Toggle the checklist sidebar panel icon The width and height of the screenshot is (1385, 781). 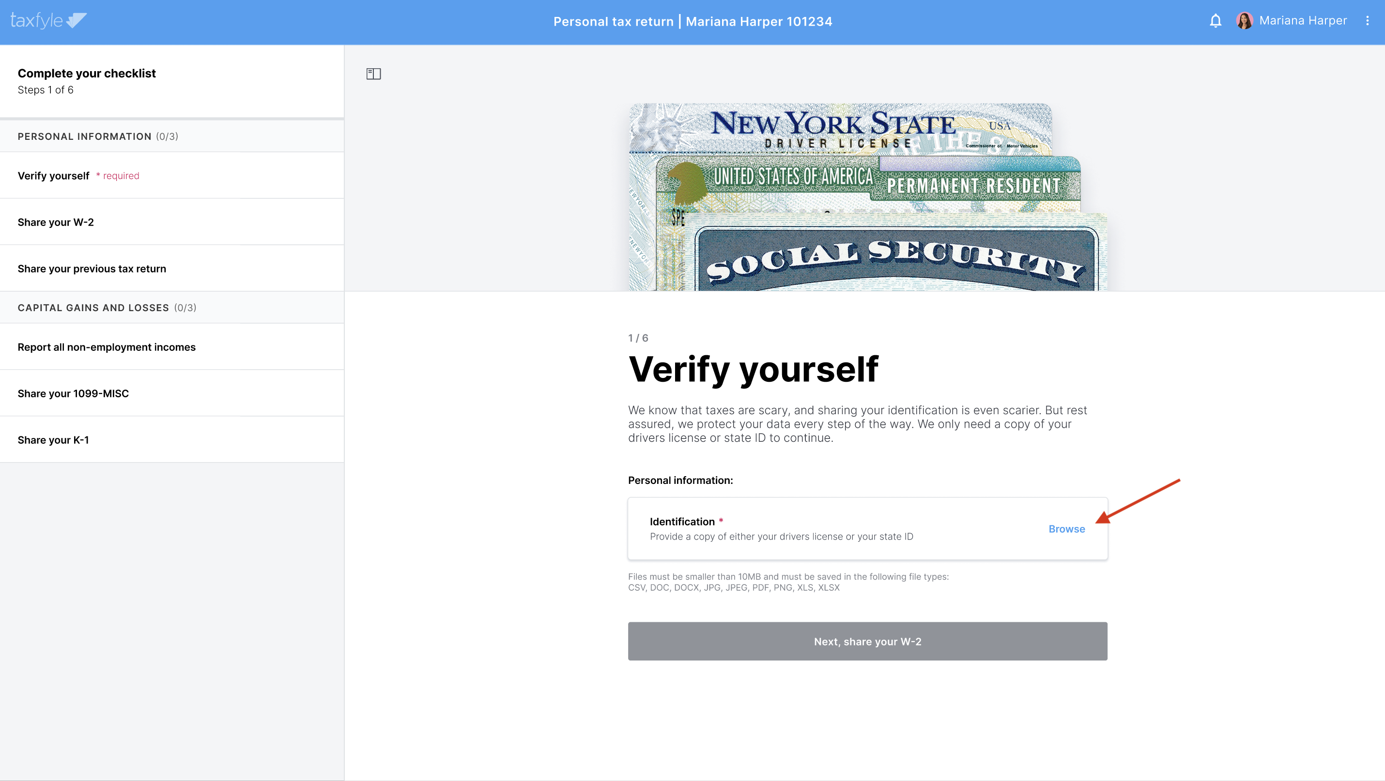[x=374, y=74]
